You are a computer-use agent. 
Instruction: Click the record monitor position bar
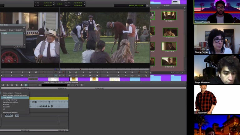tap(105, 69)
